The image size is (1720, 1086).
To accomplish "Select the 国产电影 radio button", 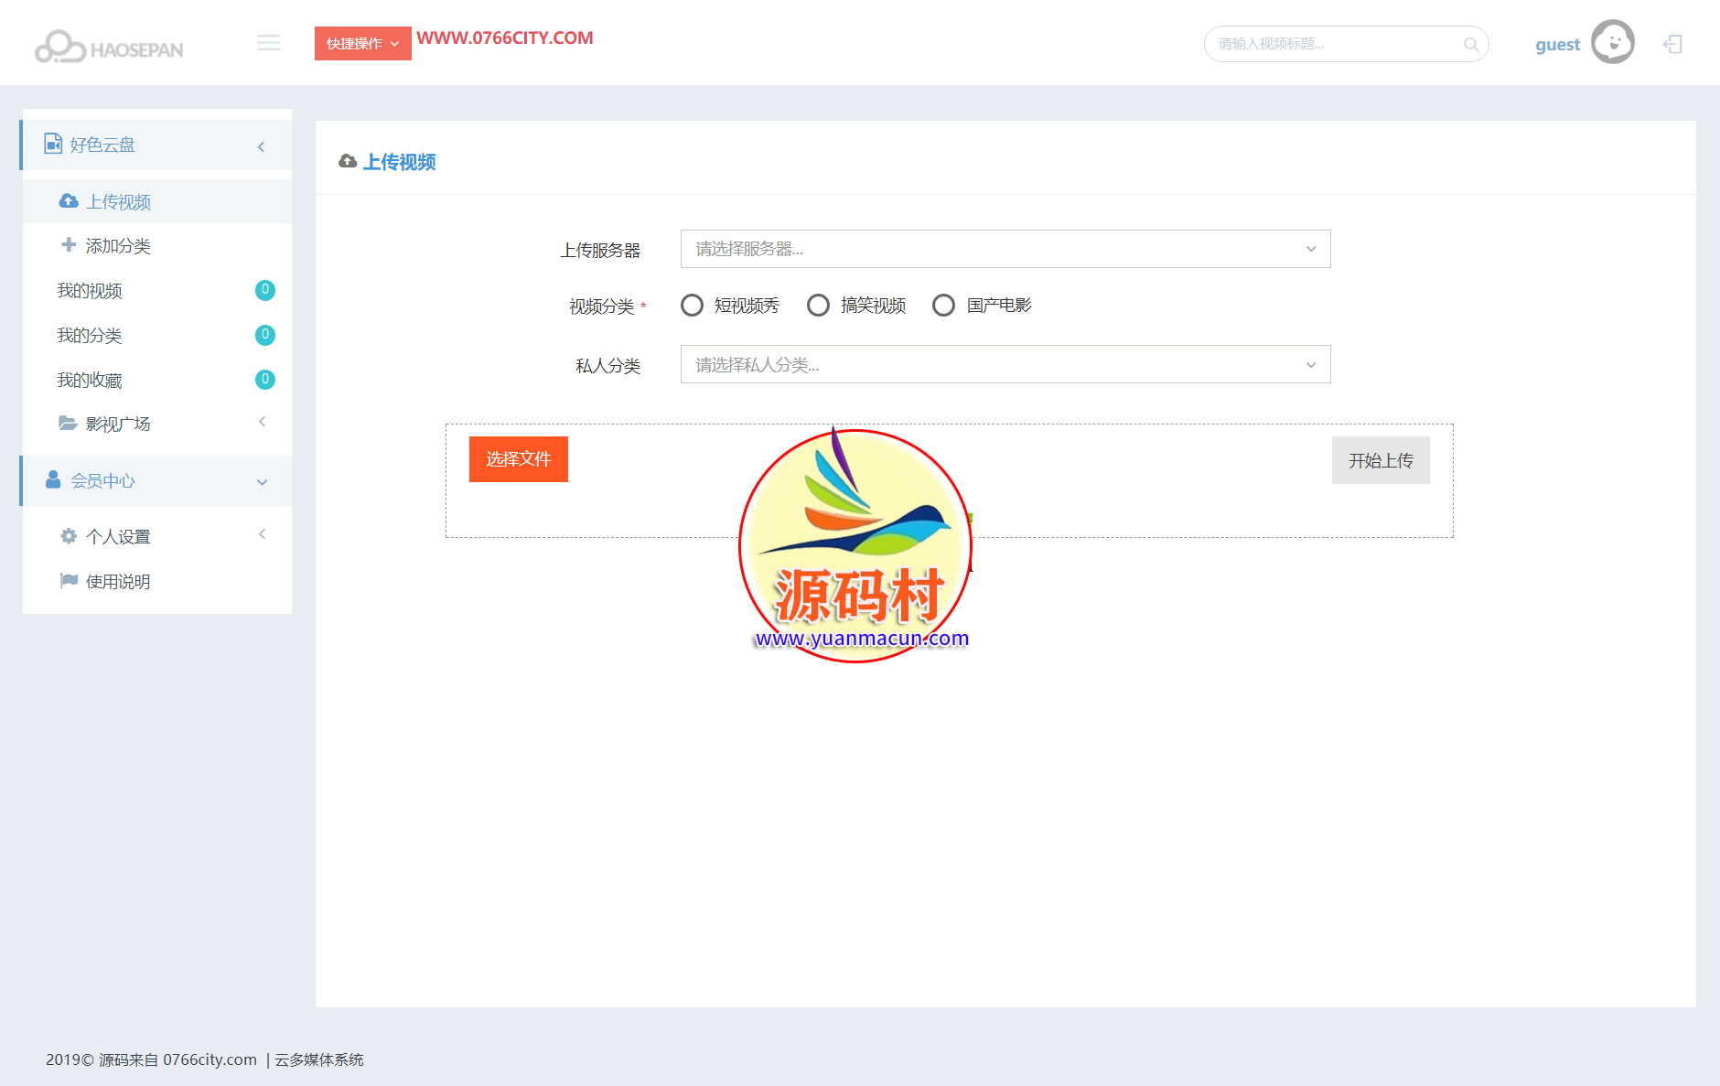I will pyautogui.click(x=943, y=305).
